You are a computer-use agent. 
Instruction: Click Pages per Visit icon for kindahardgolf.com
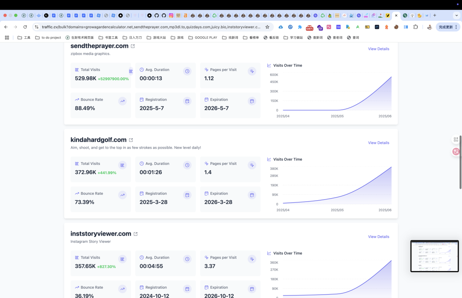[252, 165]
